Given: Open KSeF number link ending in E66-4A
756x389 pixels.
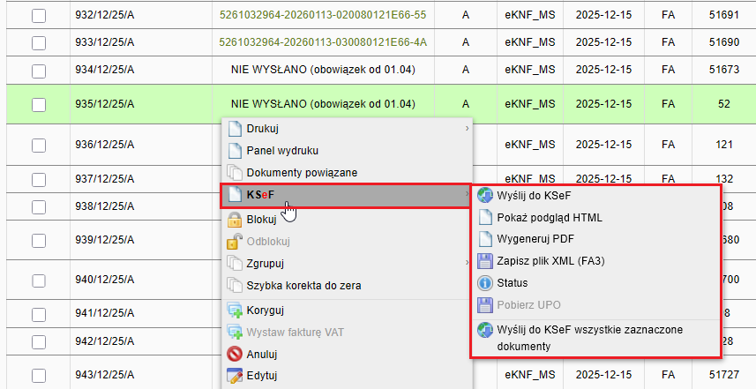Looking at the screenshot, I should pyautogui.click(x=322, y=41).
